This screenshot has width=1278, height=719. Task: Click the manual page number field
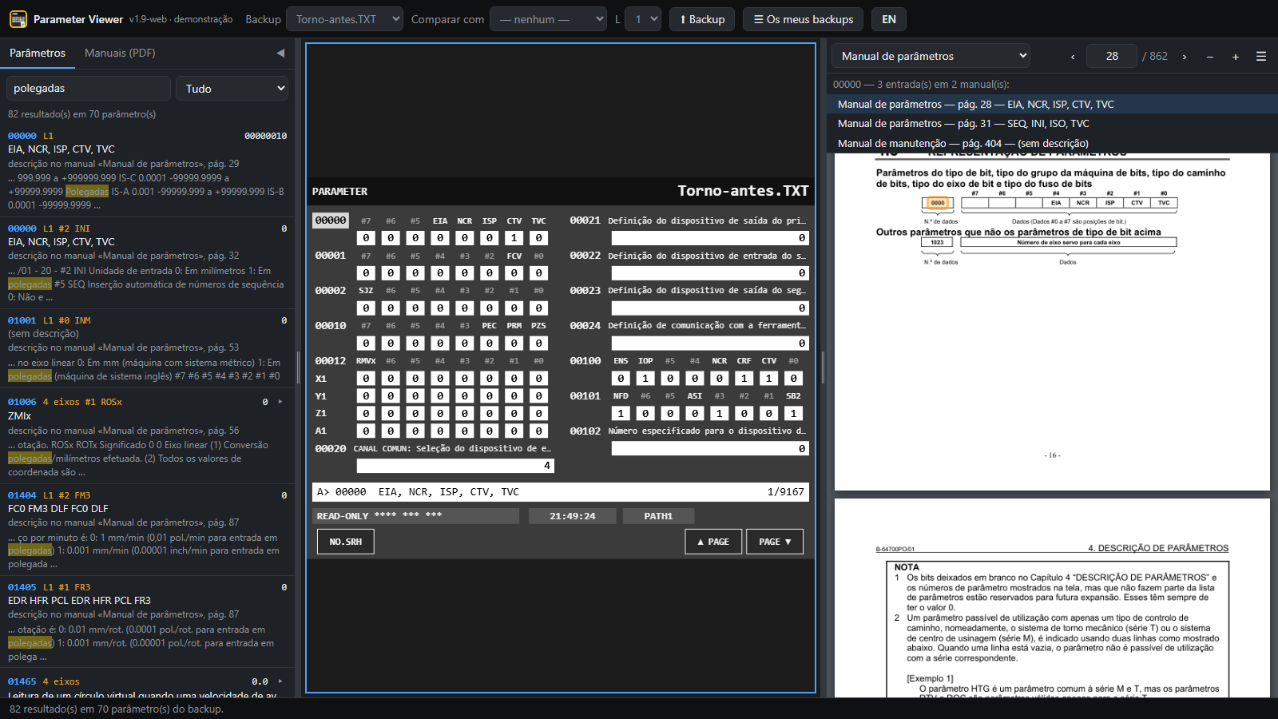[x=1112, y=56]
